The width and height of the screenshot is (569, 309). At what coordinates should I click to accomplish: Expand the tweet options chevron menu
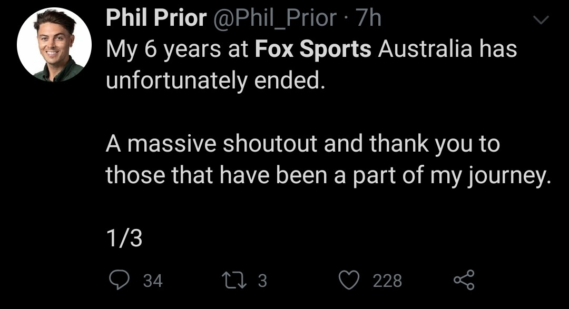[x=541, y=19]
